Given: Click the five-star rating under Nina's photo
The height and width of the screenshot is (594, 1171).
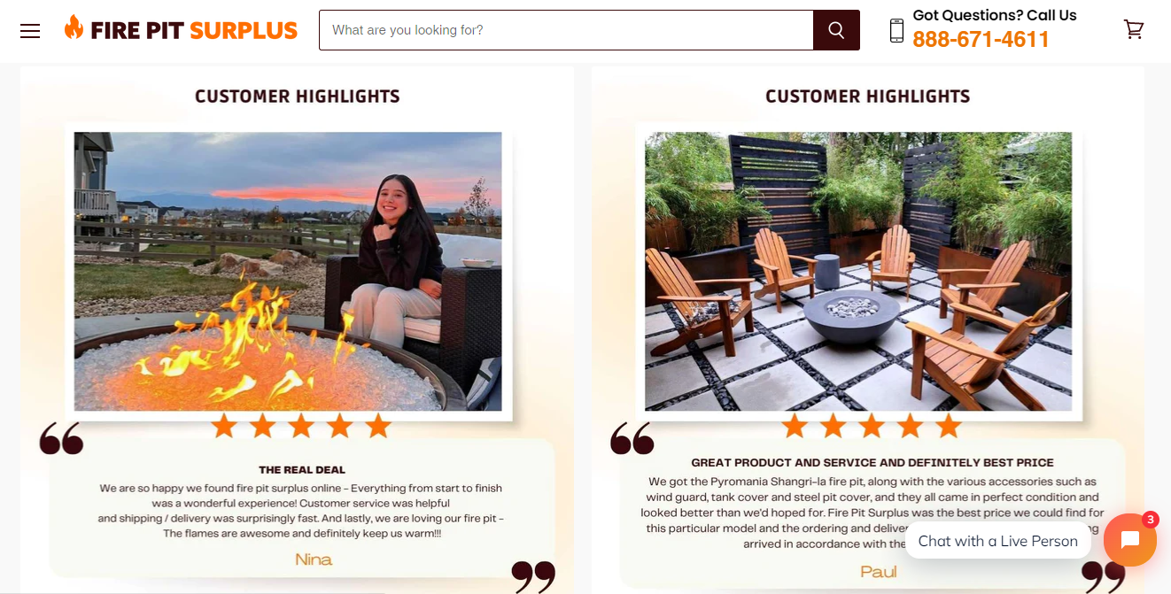Looking at the screenshot, I should point(301,426).
